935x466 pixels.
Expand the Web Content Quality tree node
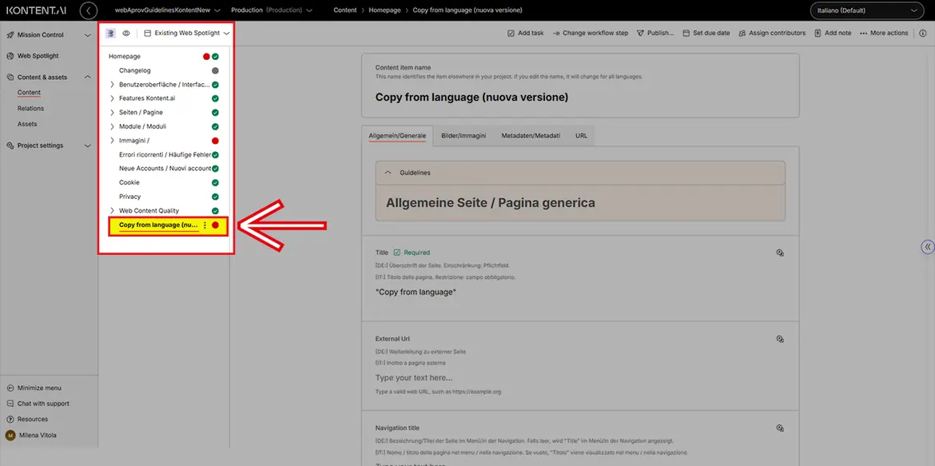click(x=112, y=211)
